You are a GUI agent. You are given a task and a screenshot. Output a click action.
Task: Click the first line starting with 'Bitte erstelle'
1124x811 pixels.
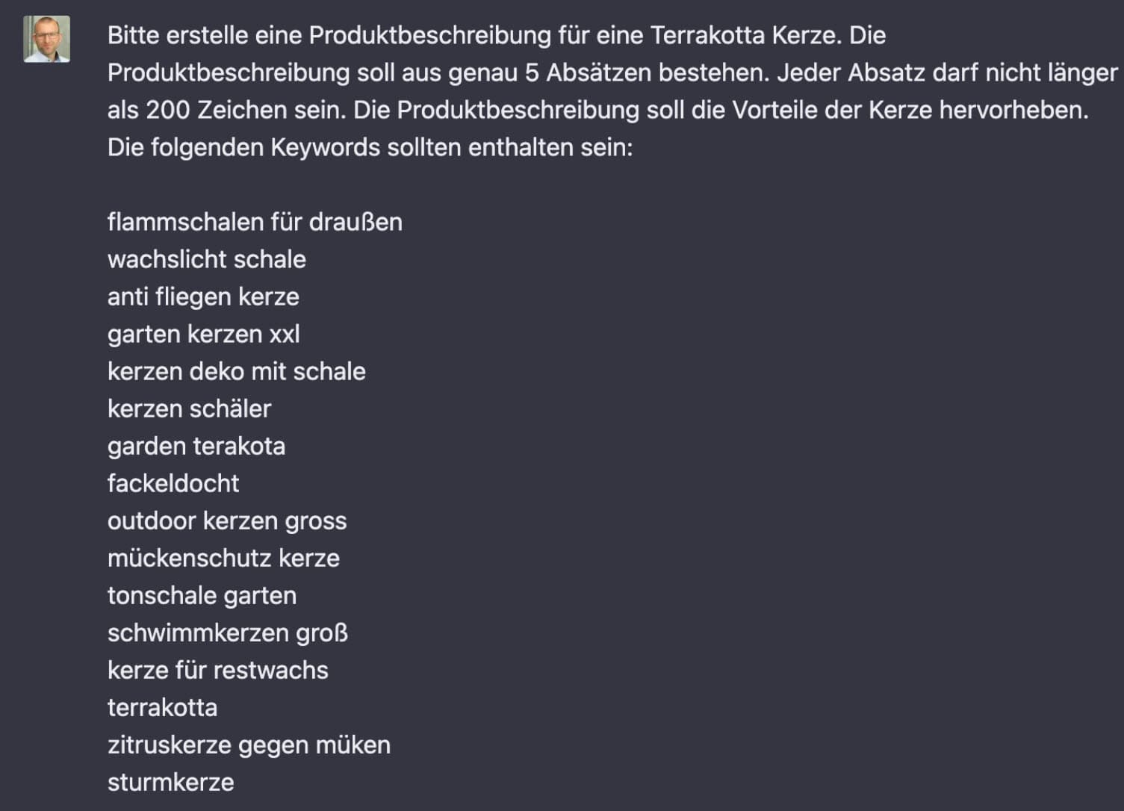pyautogui.click(x=497, y=35)
